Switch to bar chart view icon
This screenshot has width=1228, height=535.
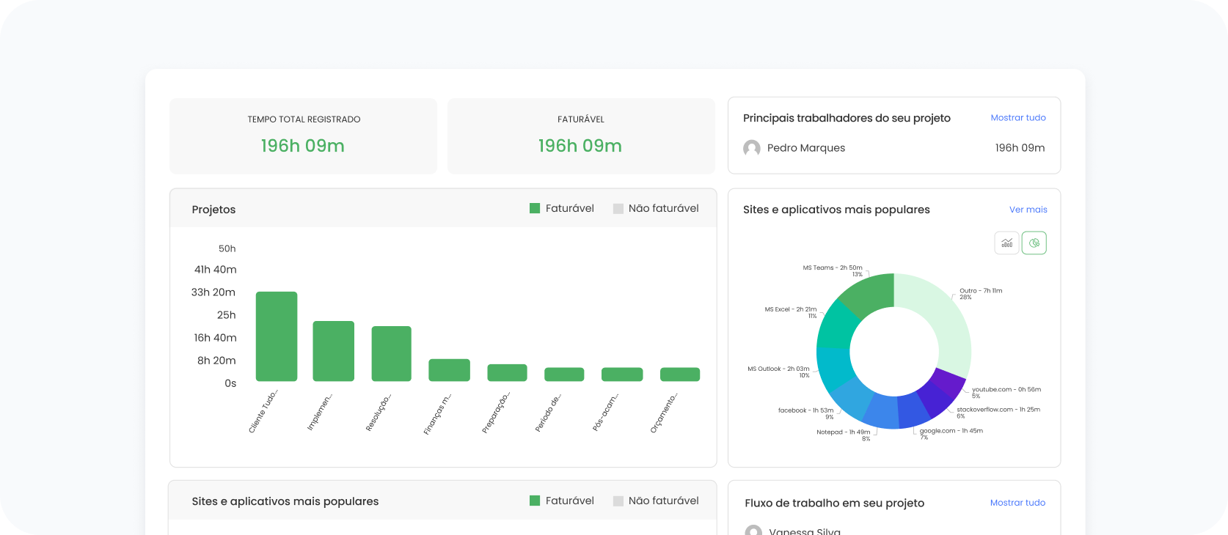tap(1006, 243)
